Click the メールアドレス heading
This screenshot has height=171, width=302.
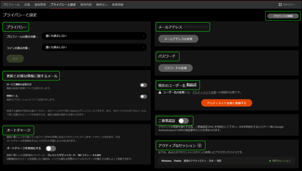tap(170, 27)
